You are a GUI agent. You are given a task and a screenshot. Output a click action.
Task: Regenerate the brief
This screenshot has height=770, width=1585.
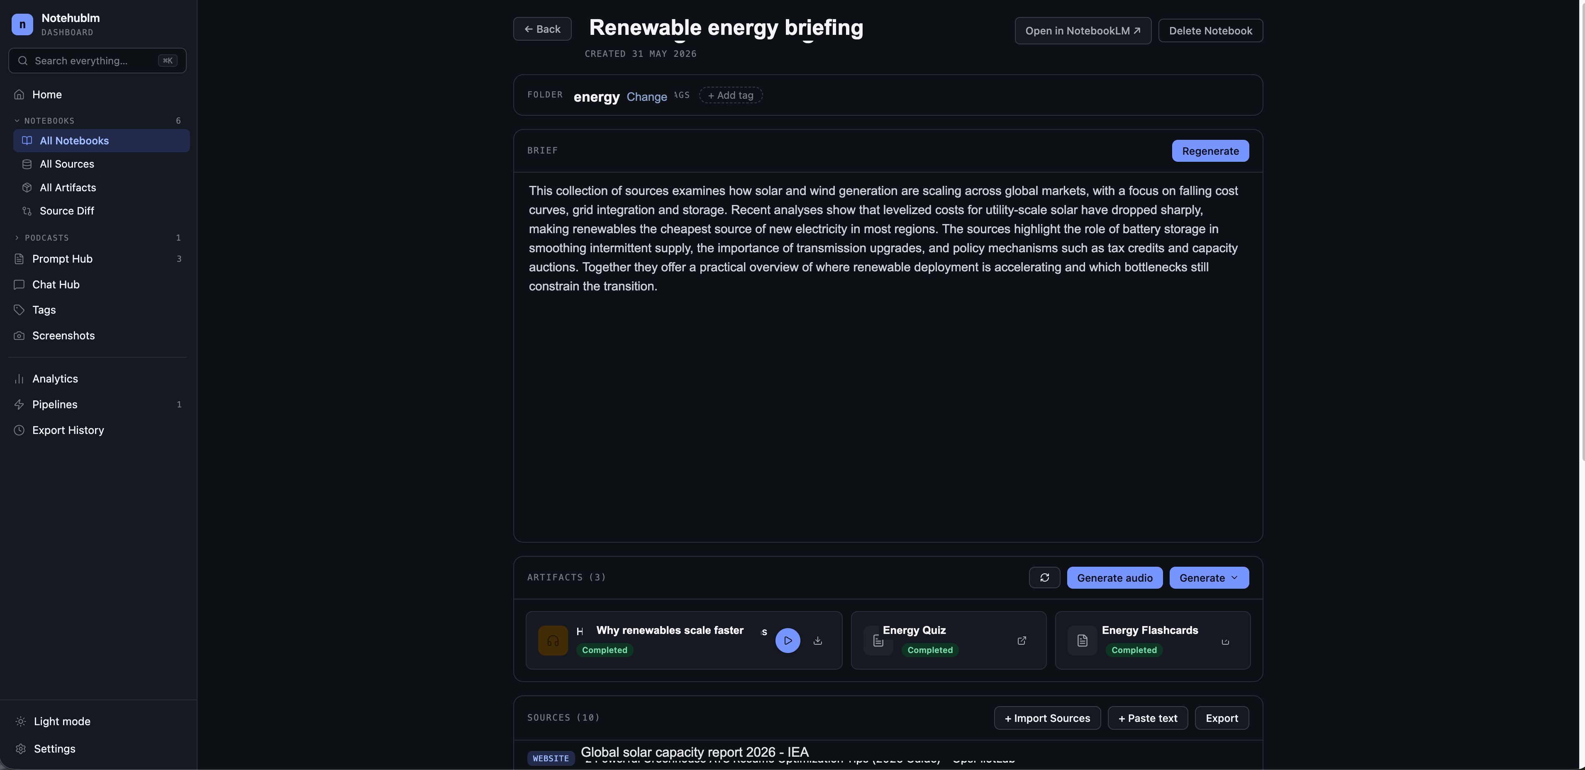click(x=1210, y=151)
